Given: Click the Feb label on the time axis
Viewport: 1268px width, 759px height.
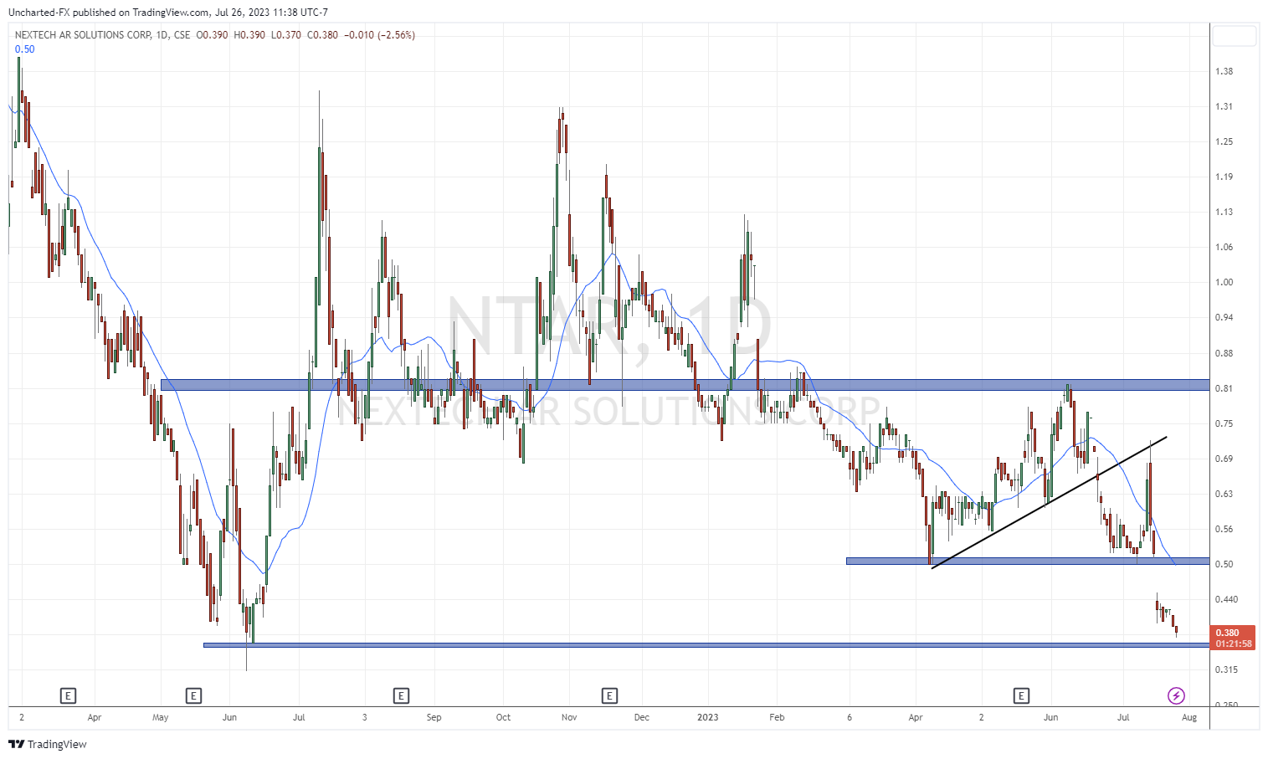Looking at the screenshot, I should (777, 717).
